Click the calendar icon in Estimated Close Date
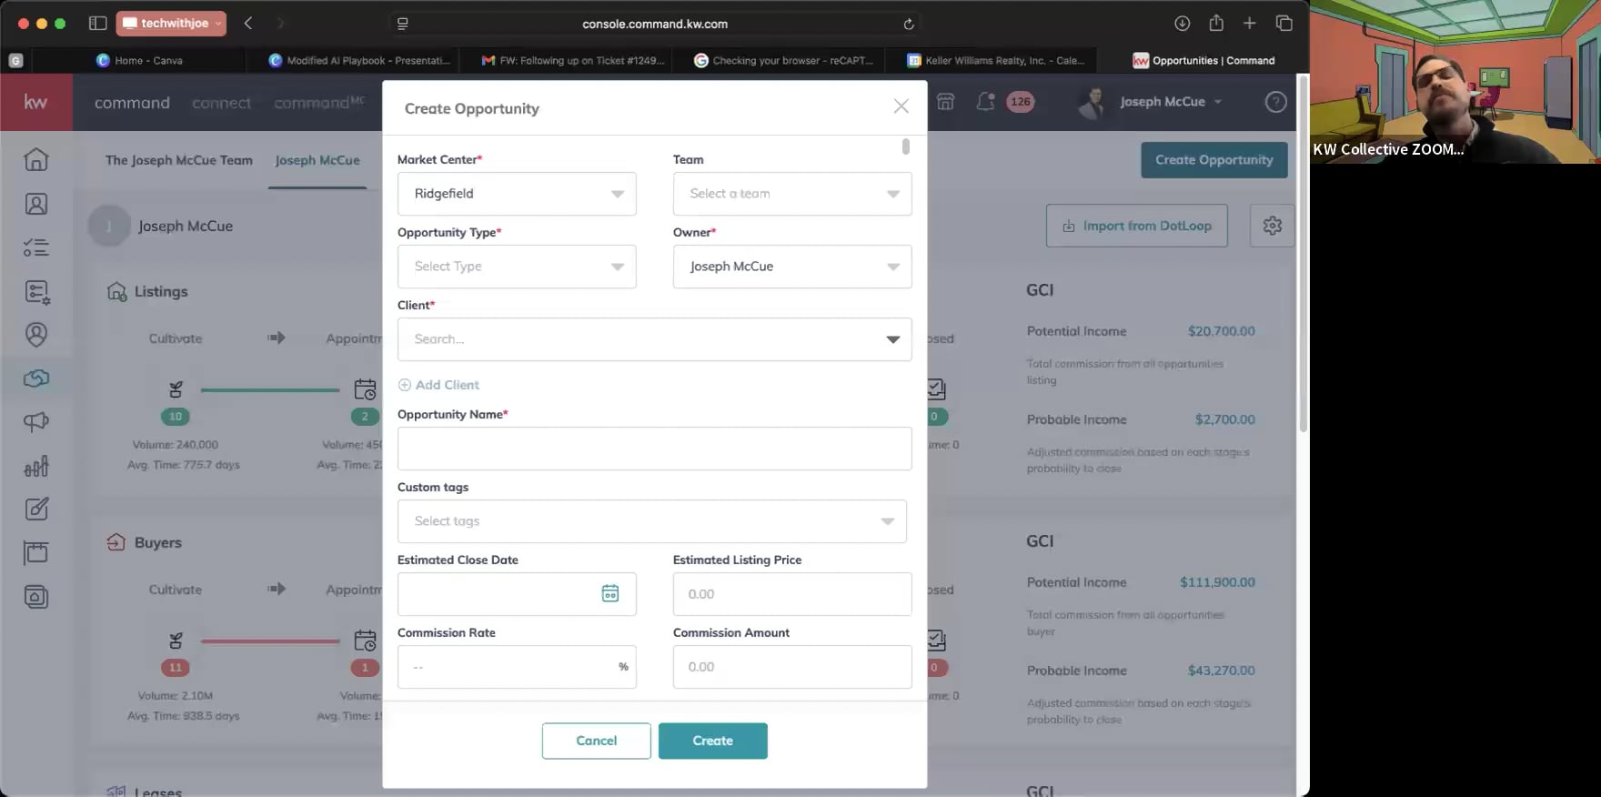 coord(610,593)
